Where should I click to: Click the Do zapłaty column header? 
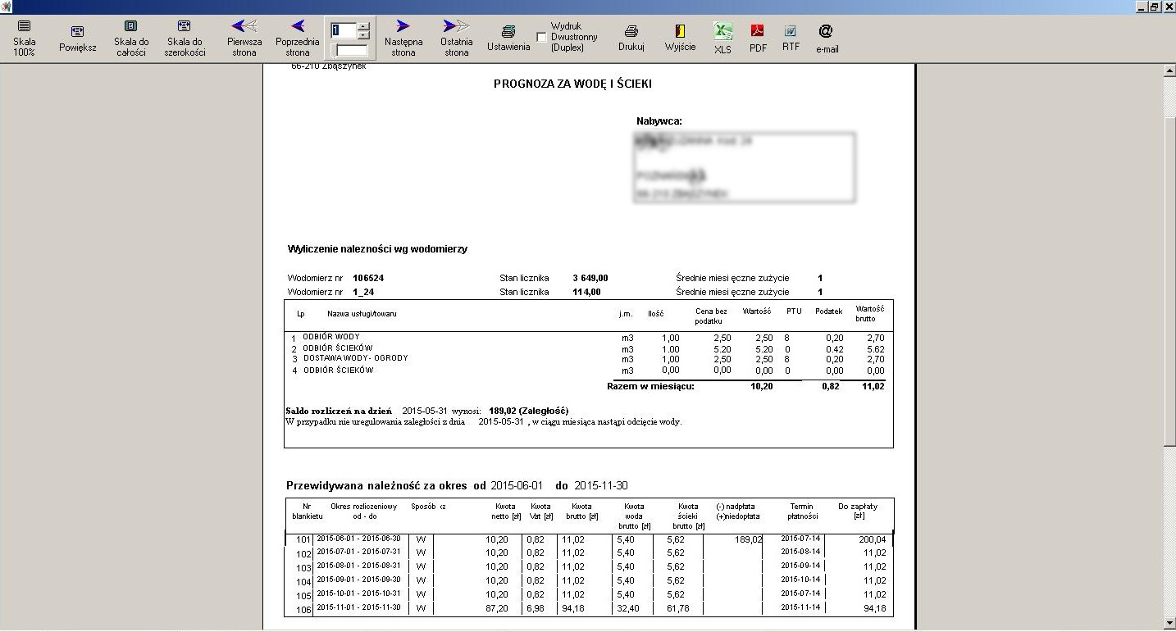(858, 511)
